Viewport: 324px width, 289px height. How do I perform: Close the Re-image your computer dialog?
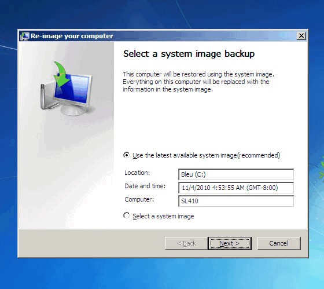click(x=301, y=36)
